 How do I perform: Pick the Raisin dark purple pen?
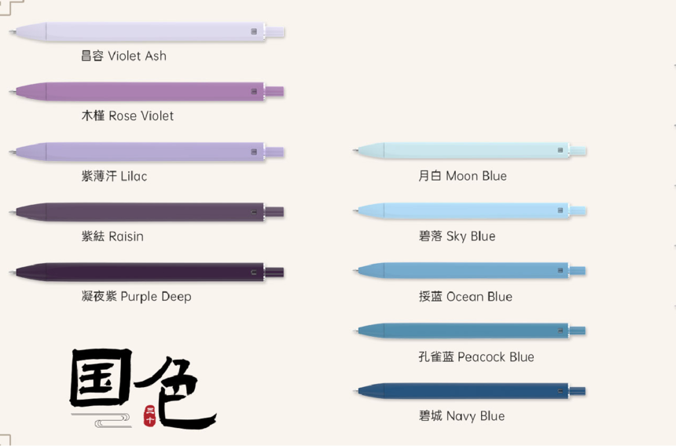pyautogui.click(x=146, y=212)
